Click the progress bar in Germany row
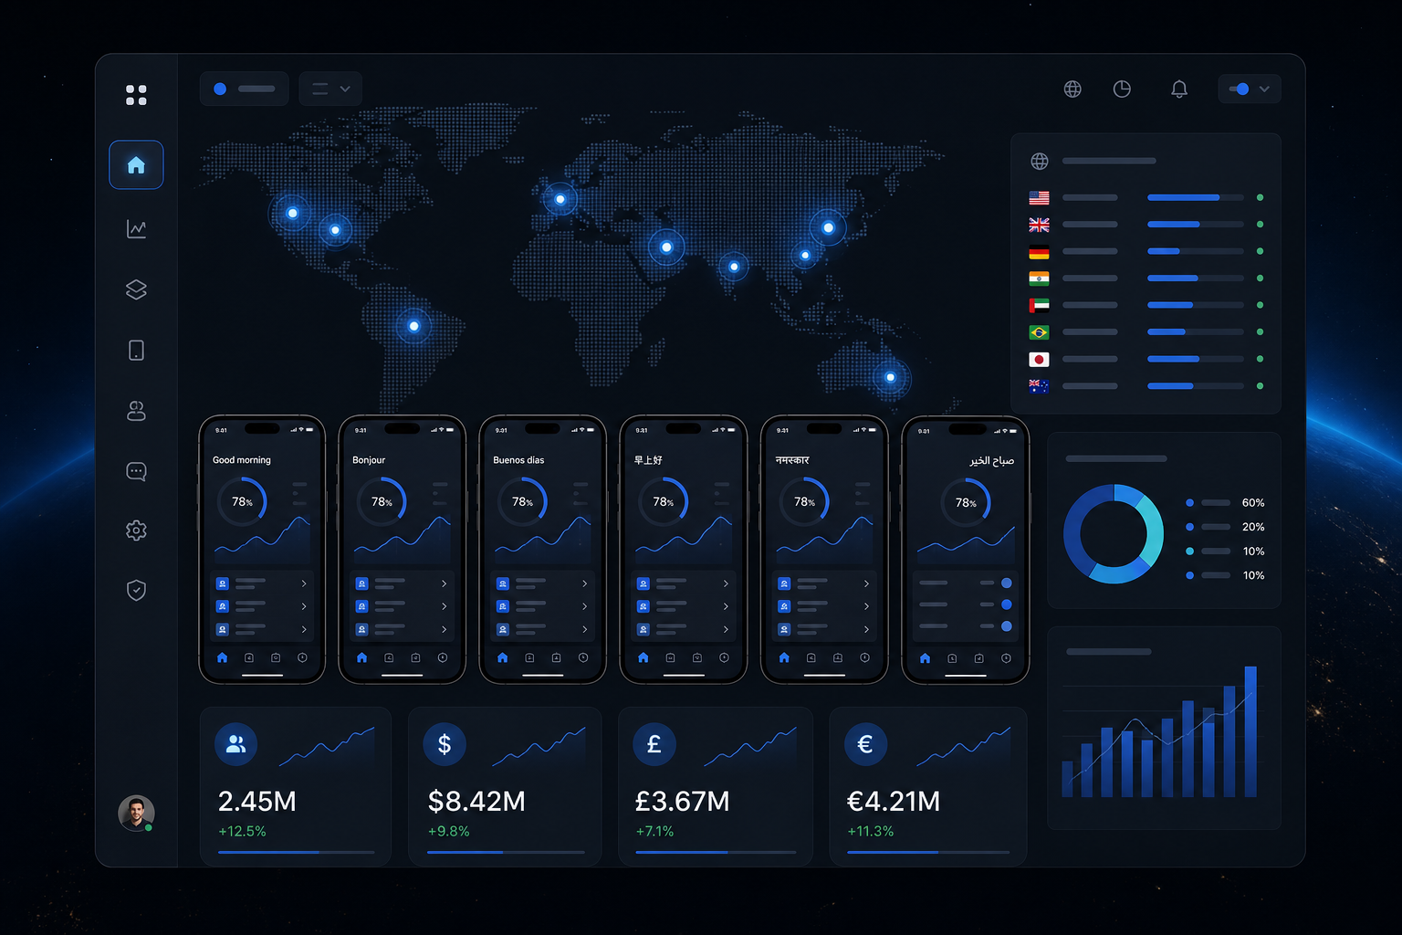The image size is (1402, 935). [1195, 251]
